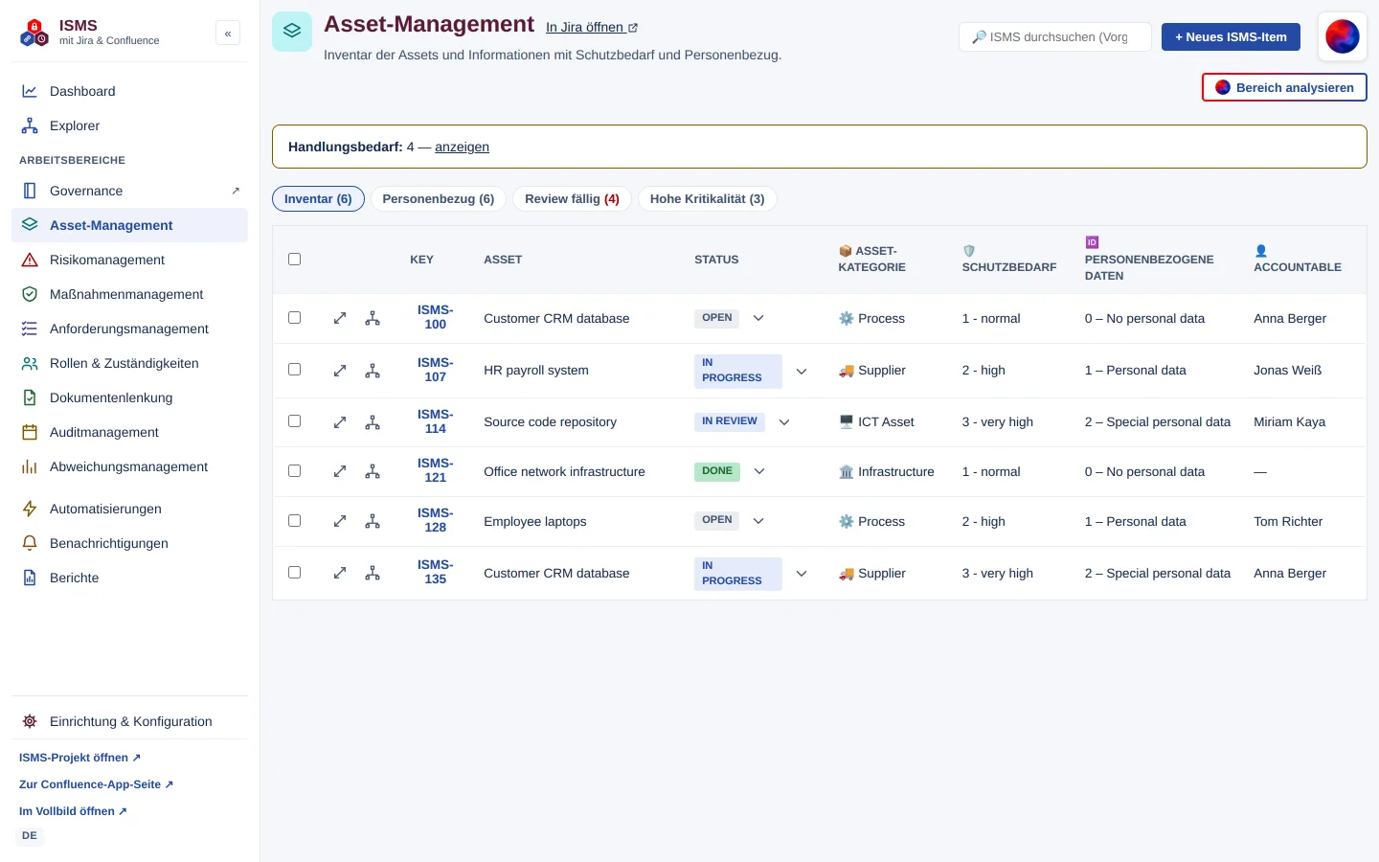Click the Schutzbedarf column header

click(1009, 260)
